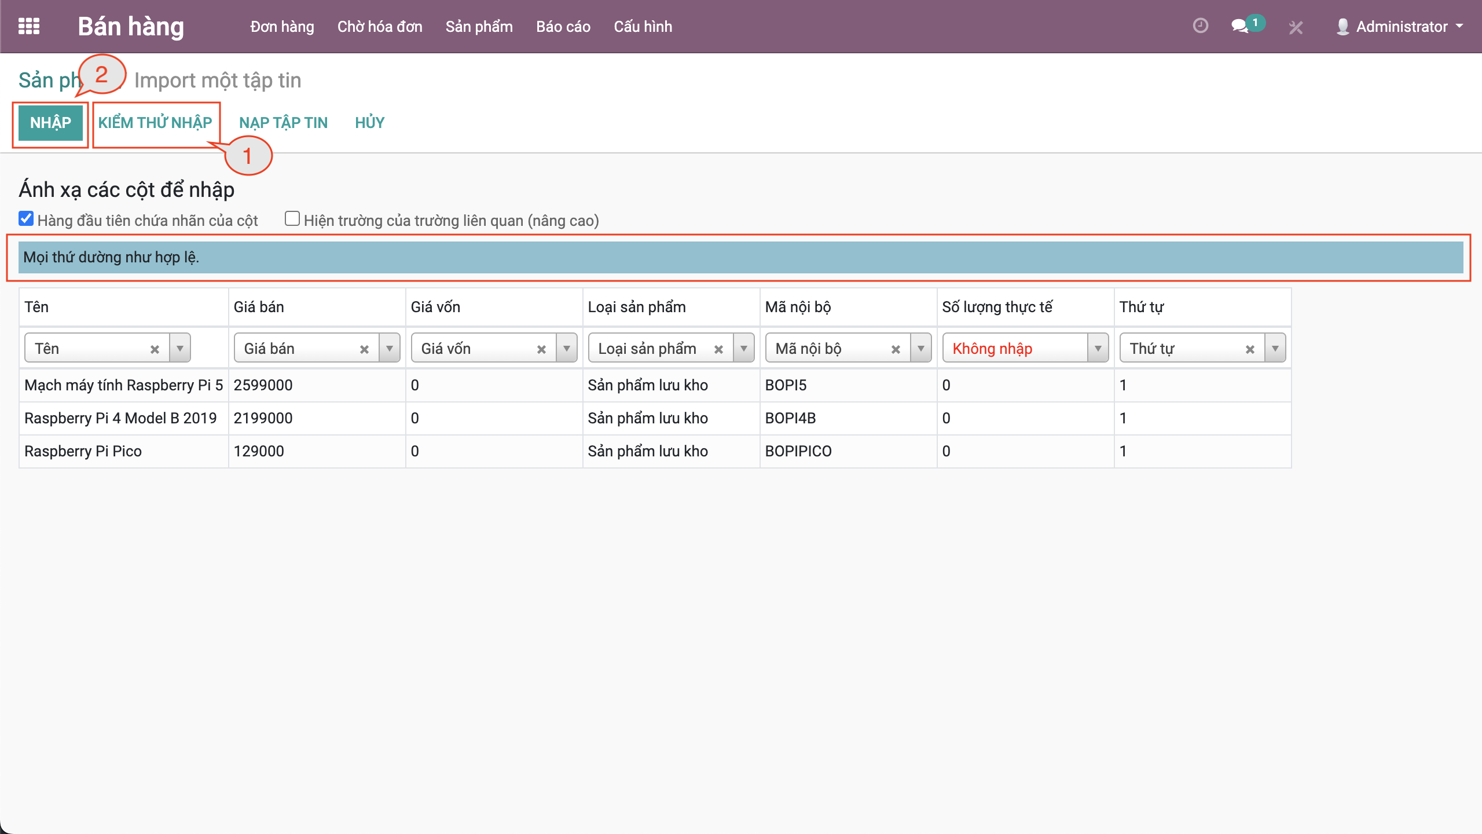Click KIỂM THỬ NHẬP test button
Screen dimensions: 1482x834
(155, 123)
